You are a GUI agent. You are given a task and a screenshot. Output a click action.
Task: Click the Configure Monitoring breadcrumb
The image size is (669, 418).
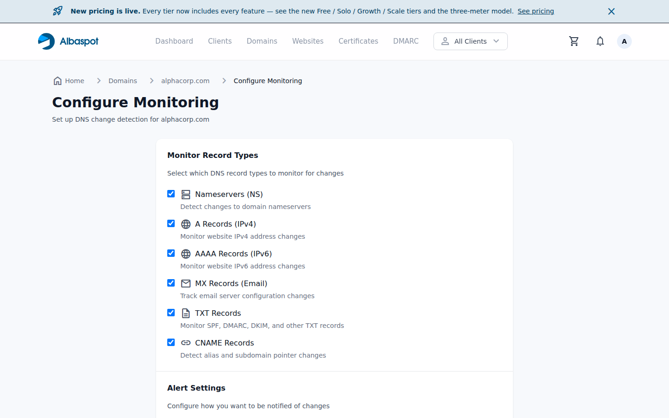point(268,81)
